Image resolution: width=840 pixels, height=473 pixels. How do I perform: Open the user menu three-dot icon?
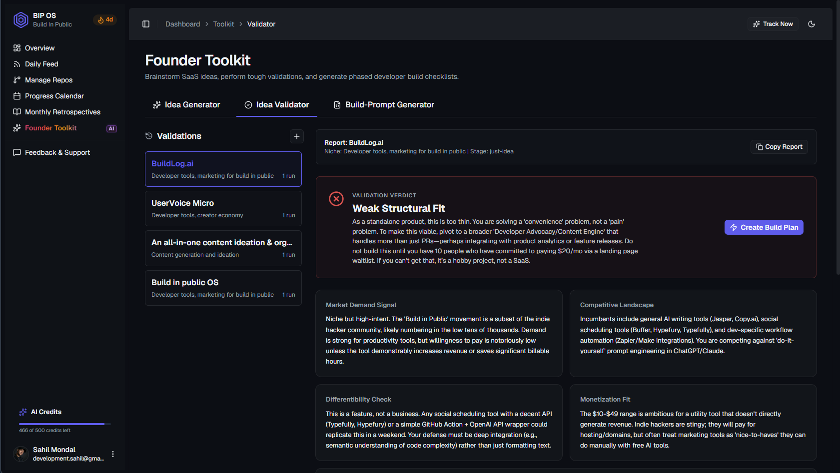(x=113, y=454)
